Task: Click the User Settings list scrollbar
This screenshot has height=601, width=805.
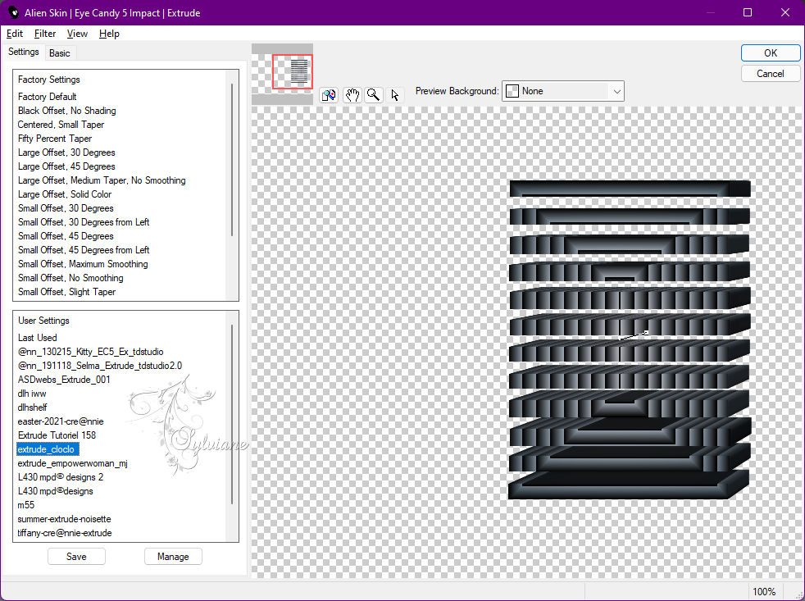Action: (x=232, y=413)
